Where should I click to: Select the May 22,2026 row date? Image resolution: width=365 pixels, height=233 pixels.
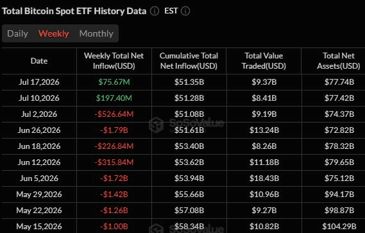(x=39, y=211)
